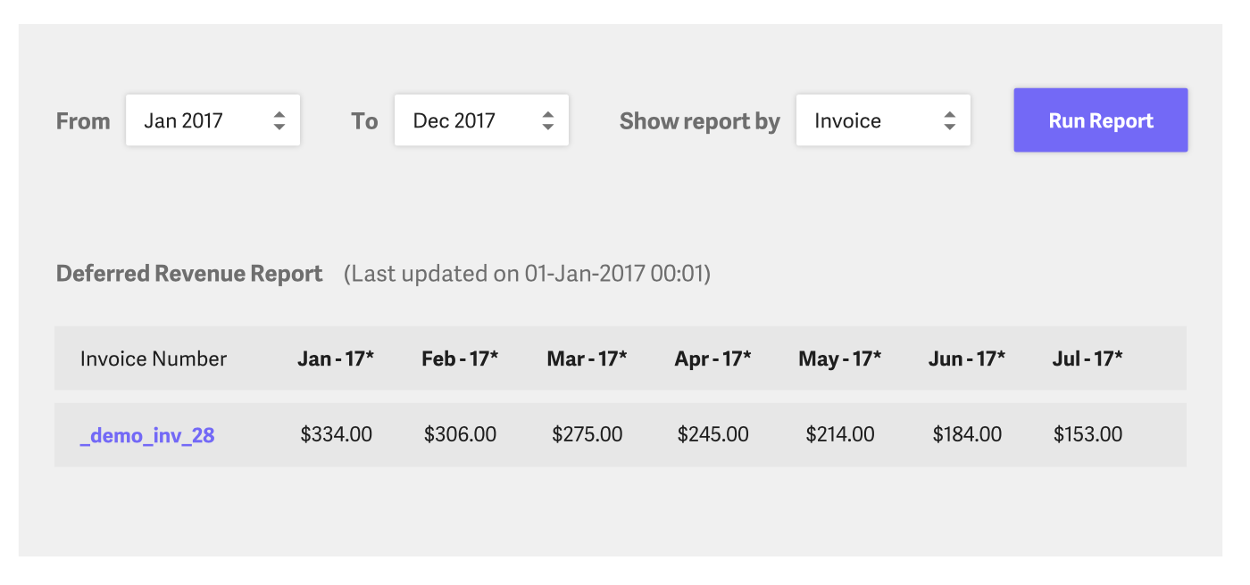Select the Jan - 17 column header
This screenshot has width=1250, height=585.
(336, 358)
